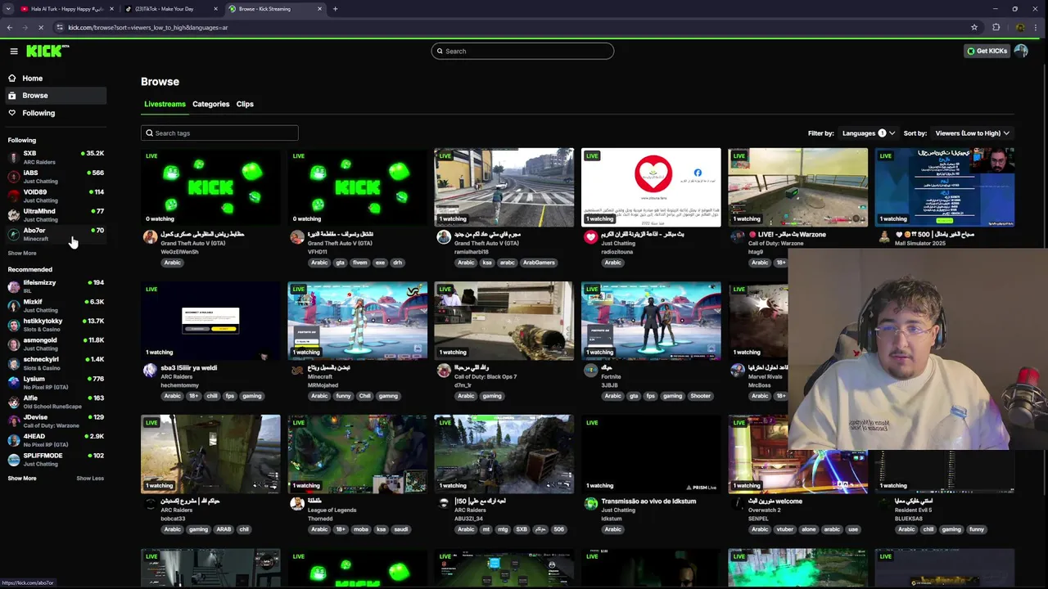Select the Shooter tag
Image resolution: width=1048 pixels, height=589 pixels.
(x=700, y=396)
